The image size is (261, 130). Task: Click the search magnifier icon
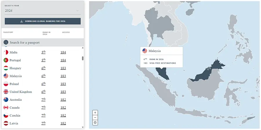coord(6,42)
